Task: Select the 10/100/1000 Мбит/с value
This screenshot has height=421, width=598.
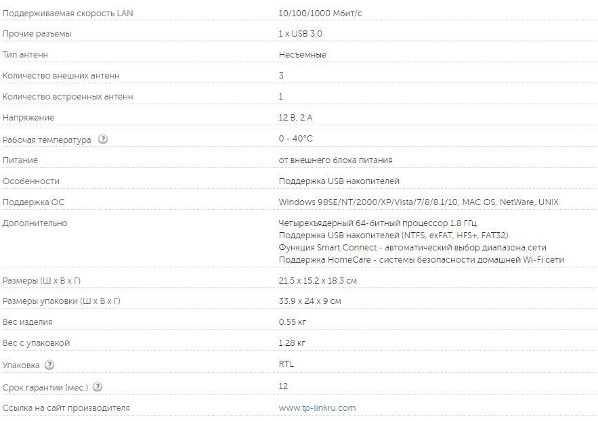Action: pyautogui.click(x=315, y=13)
